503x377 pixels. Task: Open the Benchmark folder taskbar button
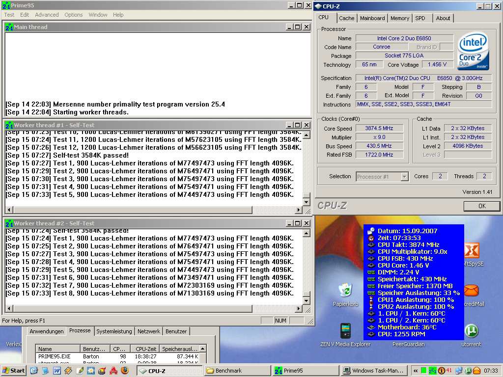click(237, 371)
